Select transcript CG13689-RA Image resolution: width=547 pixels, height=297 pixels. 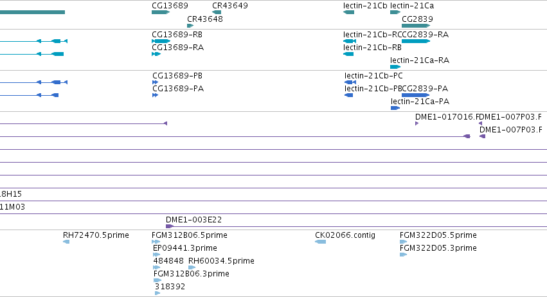point(177,48)
